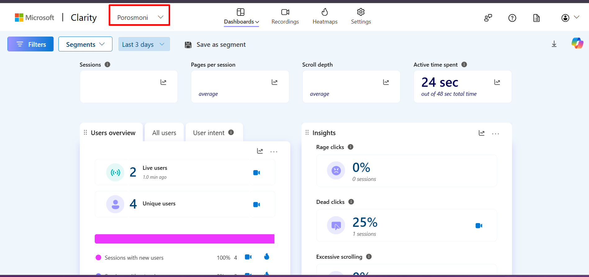Click 'out of 48 sec total time' text
This screenshot has height=277, width=589.
(449, 94)
